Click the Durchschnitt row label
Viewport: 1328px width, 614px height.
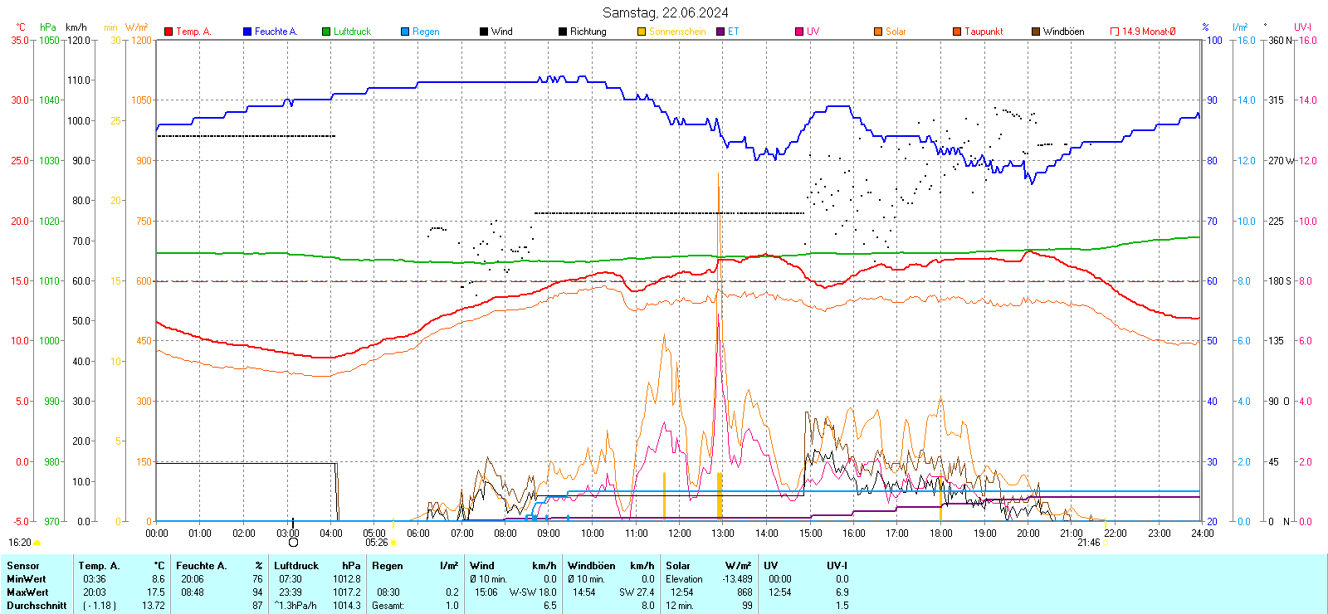pyautogui.click(x=37, y=606)
